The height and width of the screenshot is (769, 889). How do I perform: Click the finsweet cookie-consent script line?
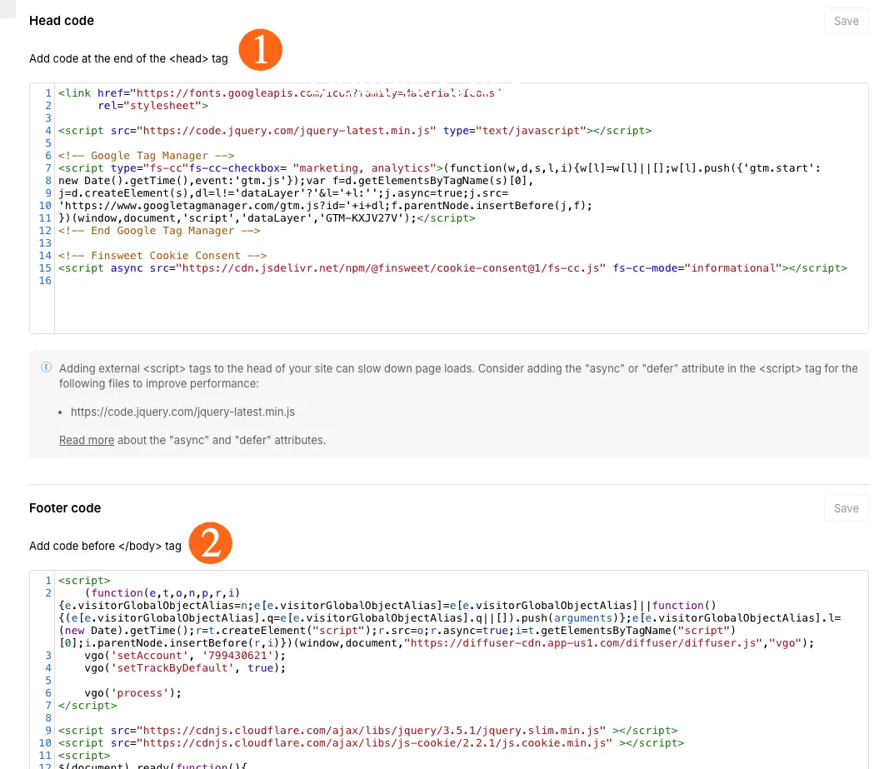pos(452,267)
